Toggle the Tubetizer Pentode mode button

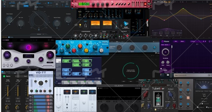click(159, 110)
